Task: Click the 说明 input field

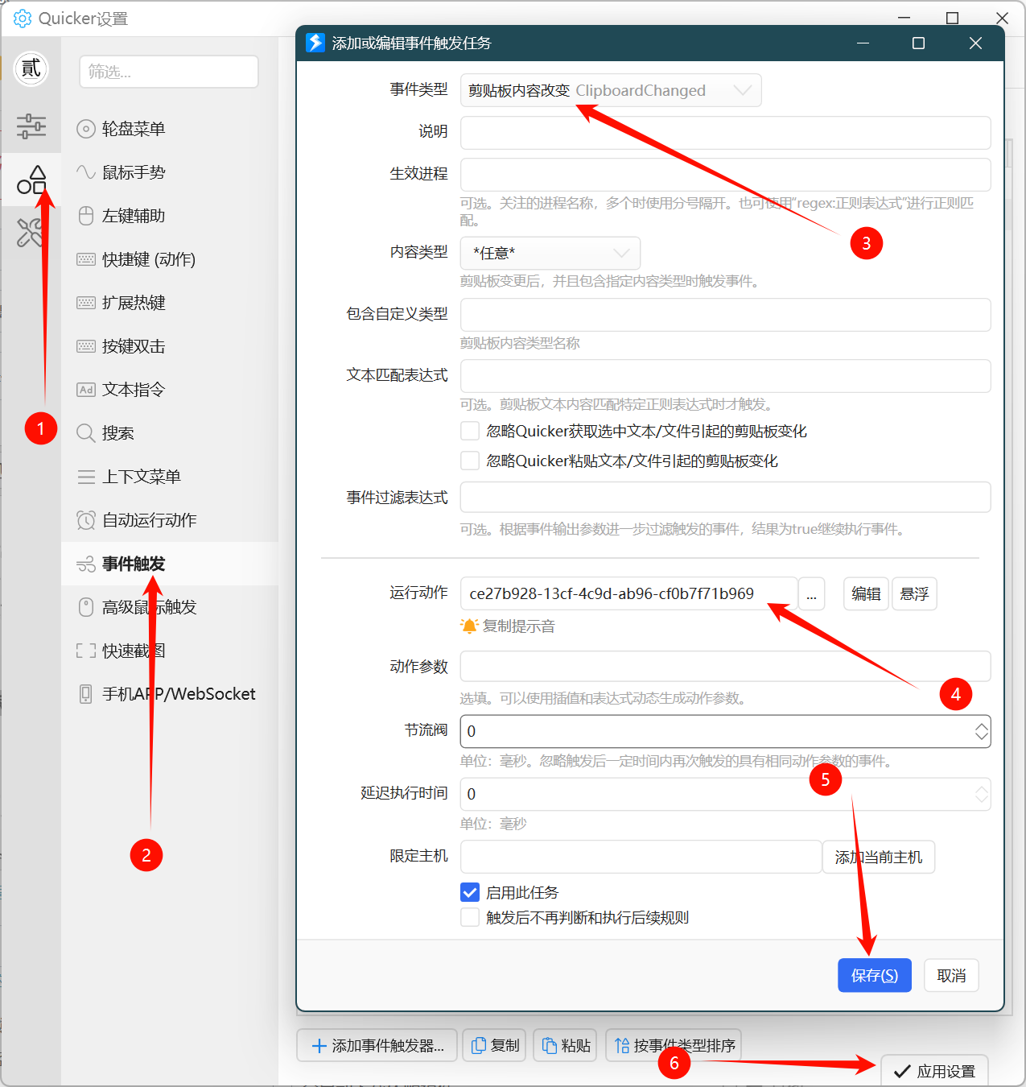Action: pyautogui.click(x=725, y=133)
